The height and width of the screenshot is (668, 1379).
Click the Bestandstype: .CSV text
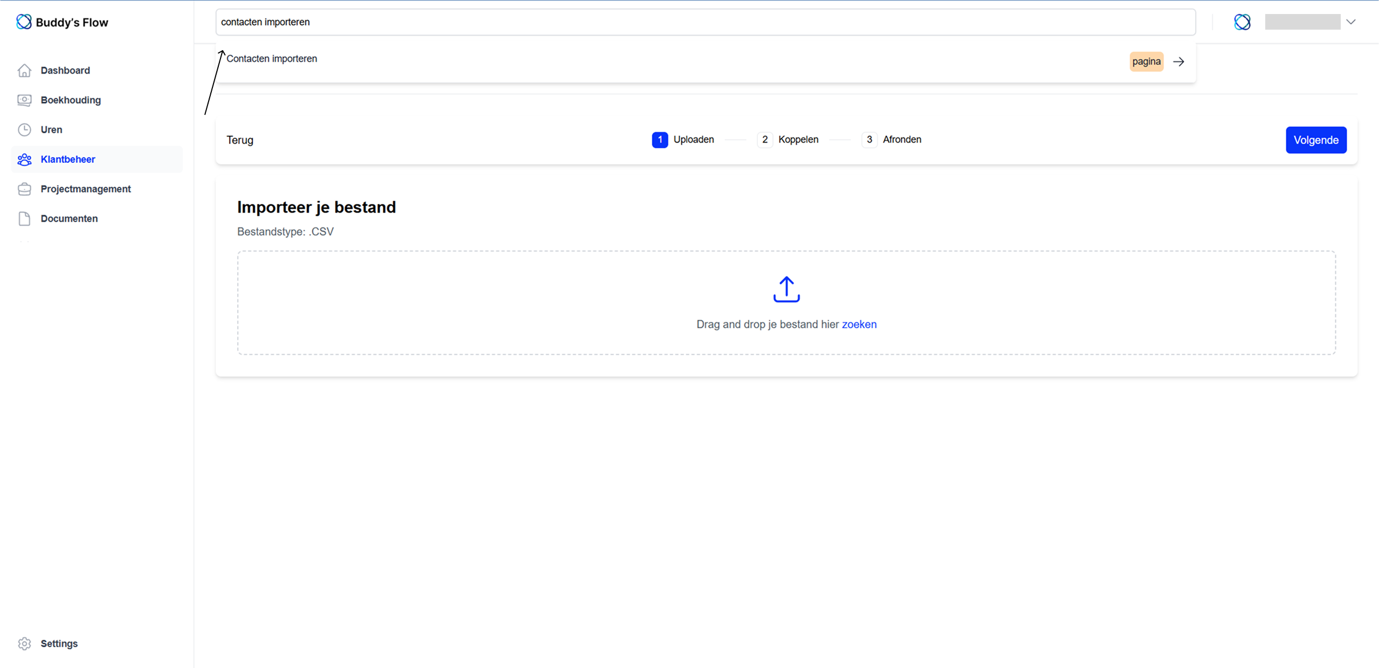(x=285, y=232)
